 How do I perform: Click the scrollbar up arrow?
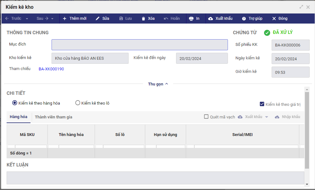(x=307, y=89)
